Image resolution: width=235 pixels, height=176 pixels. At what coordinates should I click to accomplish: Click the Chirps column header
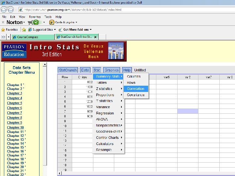pyautogui.click(x=83, y=77)
